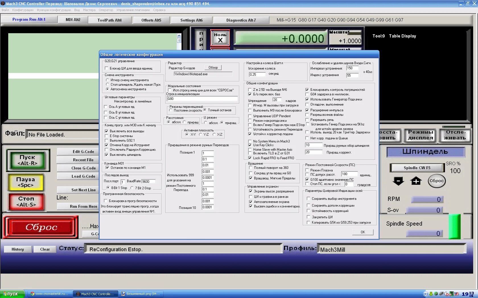Toggle Выключить все выходы checkbox
The image size is (478, 298).
coord(106,131)
